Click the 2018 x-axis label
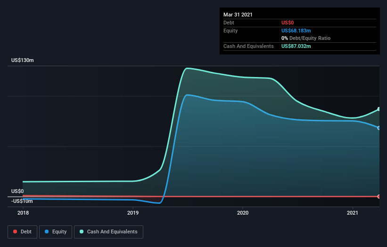Screen dimensions: 387x247 [x=23, y=213]
